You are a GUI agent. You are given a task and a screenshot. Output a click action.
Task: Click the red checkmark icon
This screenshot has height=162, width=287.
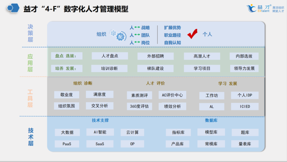pos(192,34)
